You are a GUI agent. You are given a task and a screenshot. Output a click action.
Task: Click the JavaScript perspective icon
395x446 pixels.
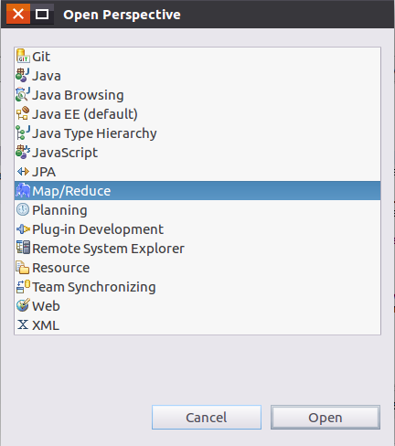point(23,153)
